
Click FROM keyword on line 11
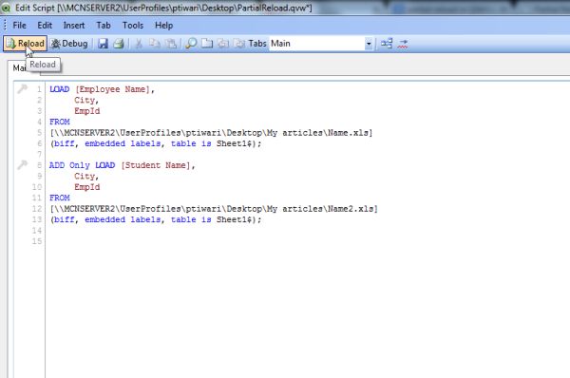click(x=60, y=198)
